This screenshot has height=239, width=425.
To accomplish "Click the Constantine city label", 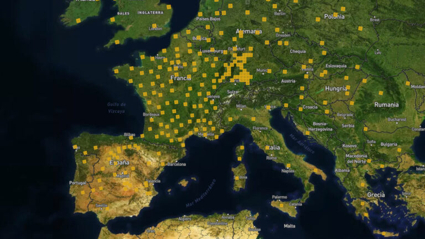I will click(217, 224).
